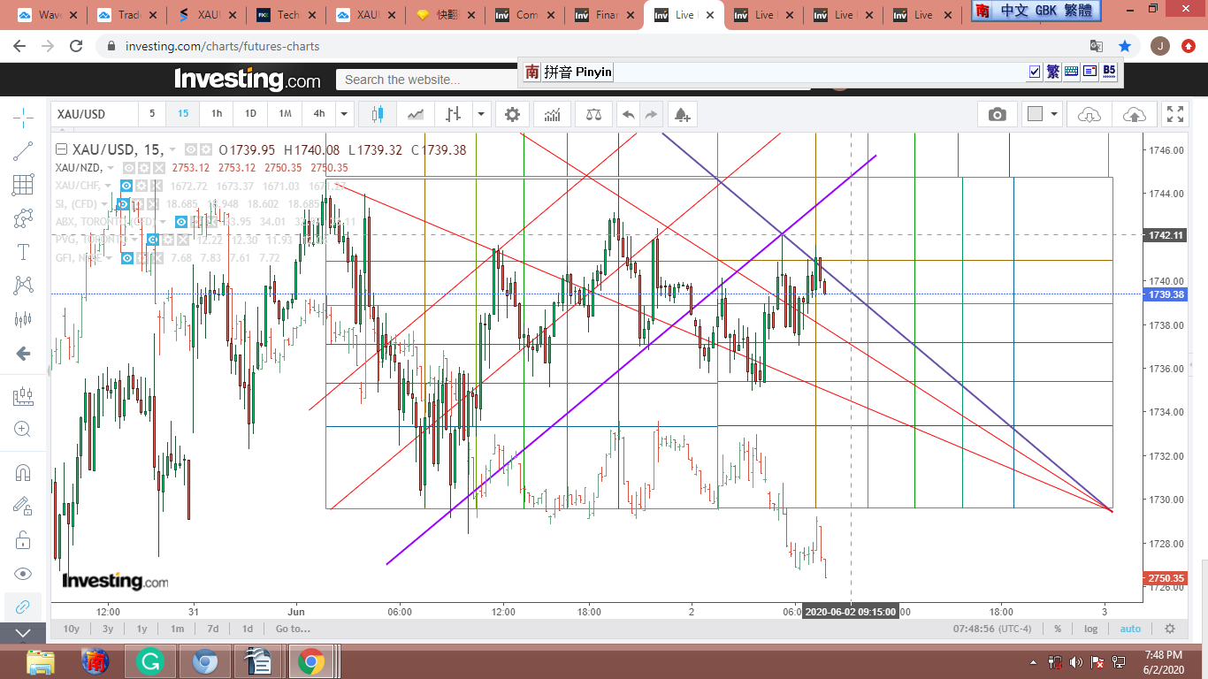
Task: Select the text annotation tool
Action: (x=24, y=252)
